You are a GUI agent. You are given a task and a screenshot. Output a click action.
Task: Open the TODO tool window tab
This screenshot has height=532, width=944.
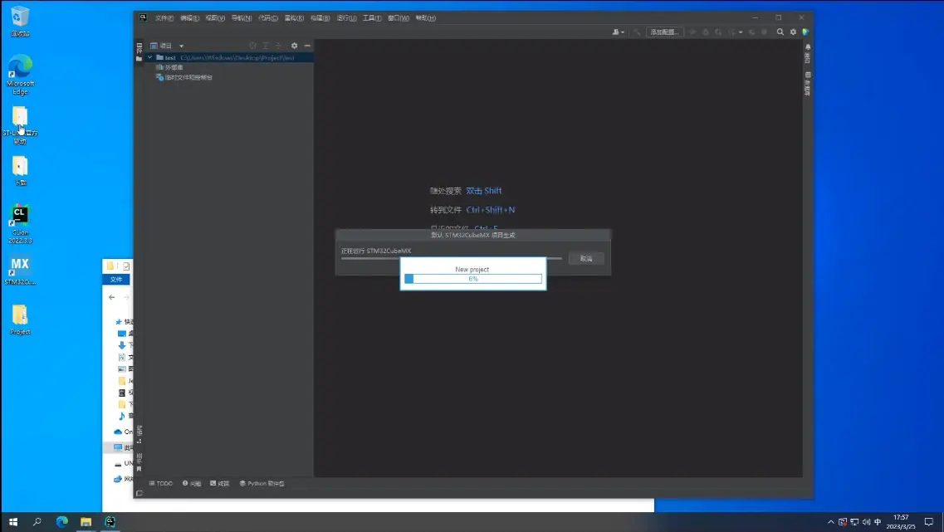click(x=161, y=483)
